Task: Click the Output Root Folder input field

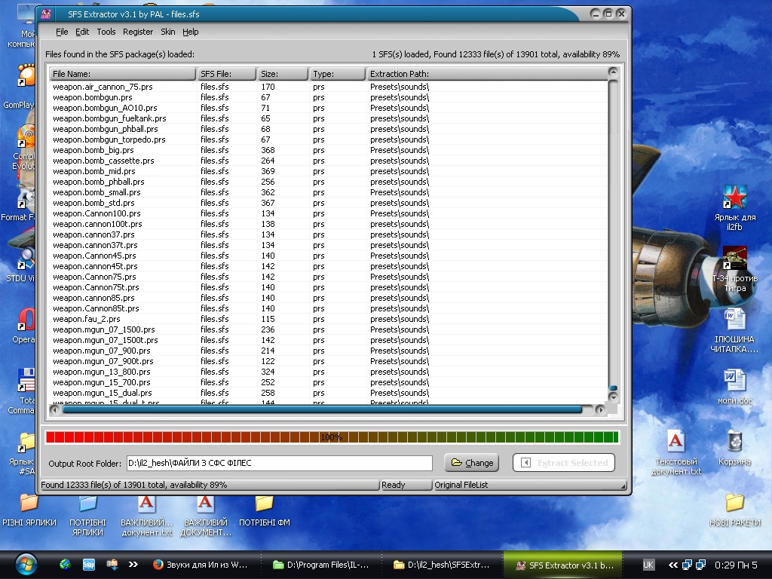Action: [279, 463]
